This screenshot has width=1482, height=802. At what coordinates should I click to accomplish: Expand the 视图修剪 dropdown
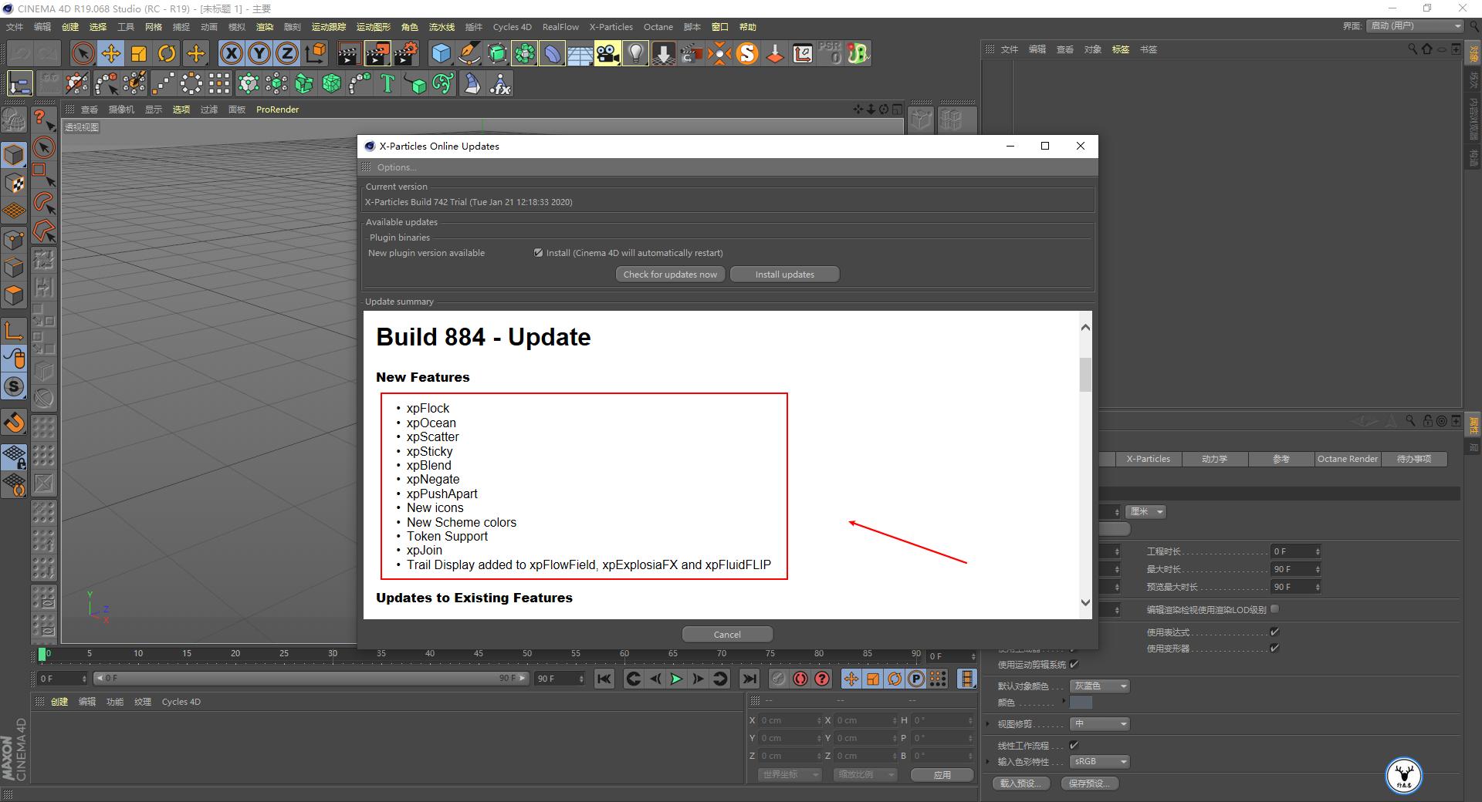point(1100,724)
